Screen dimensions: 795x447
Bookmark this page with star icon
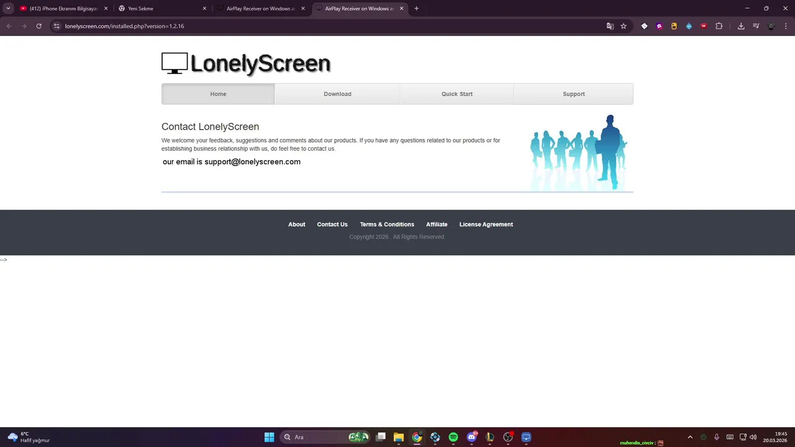coord(624,26)
